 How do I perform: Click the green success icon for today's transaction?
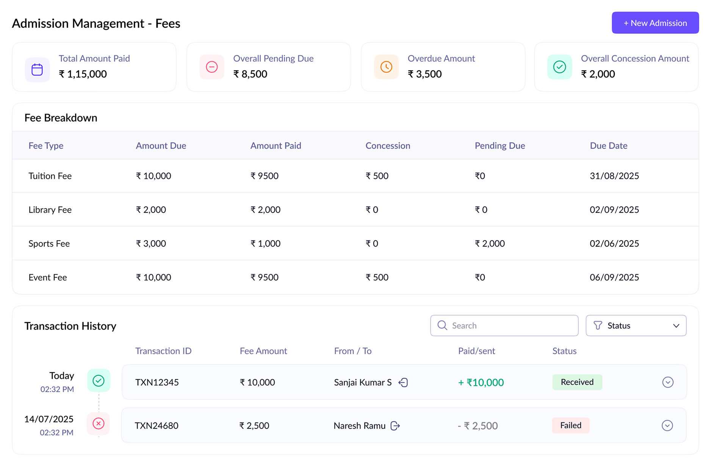coord(99,380)
